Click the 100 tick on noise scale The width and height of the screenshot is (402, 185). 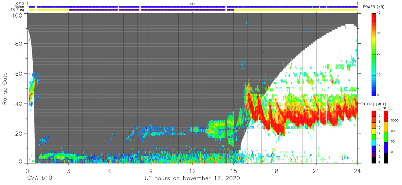(392, 141)
